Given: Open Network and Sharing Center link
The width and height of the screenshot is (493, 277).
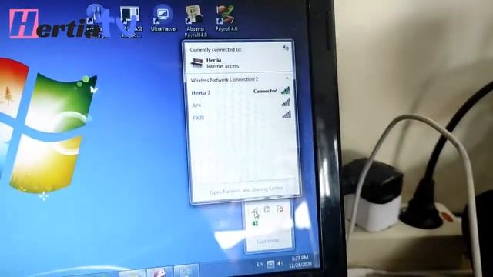Looking at the screenshot, I should click(246, 191).
